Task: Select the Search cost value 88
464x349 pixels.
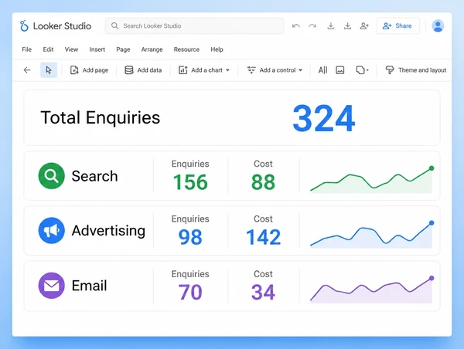Action: pos(263,182)
